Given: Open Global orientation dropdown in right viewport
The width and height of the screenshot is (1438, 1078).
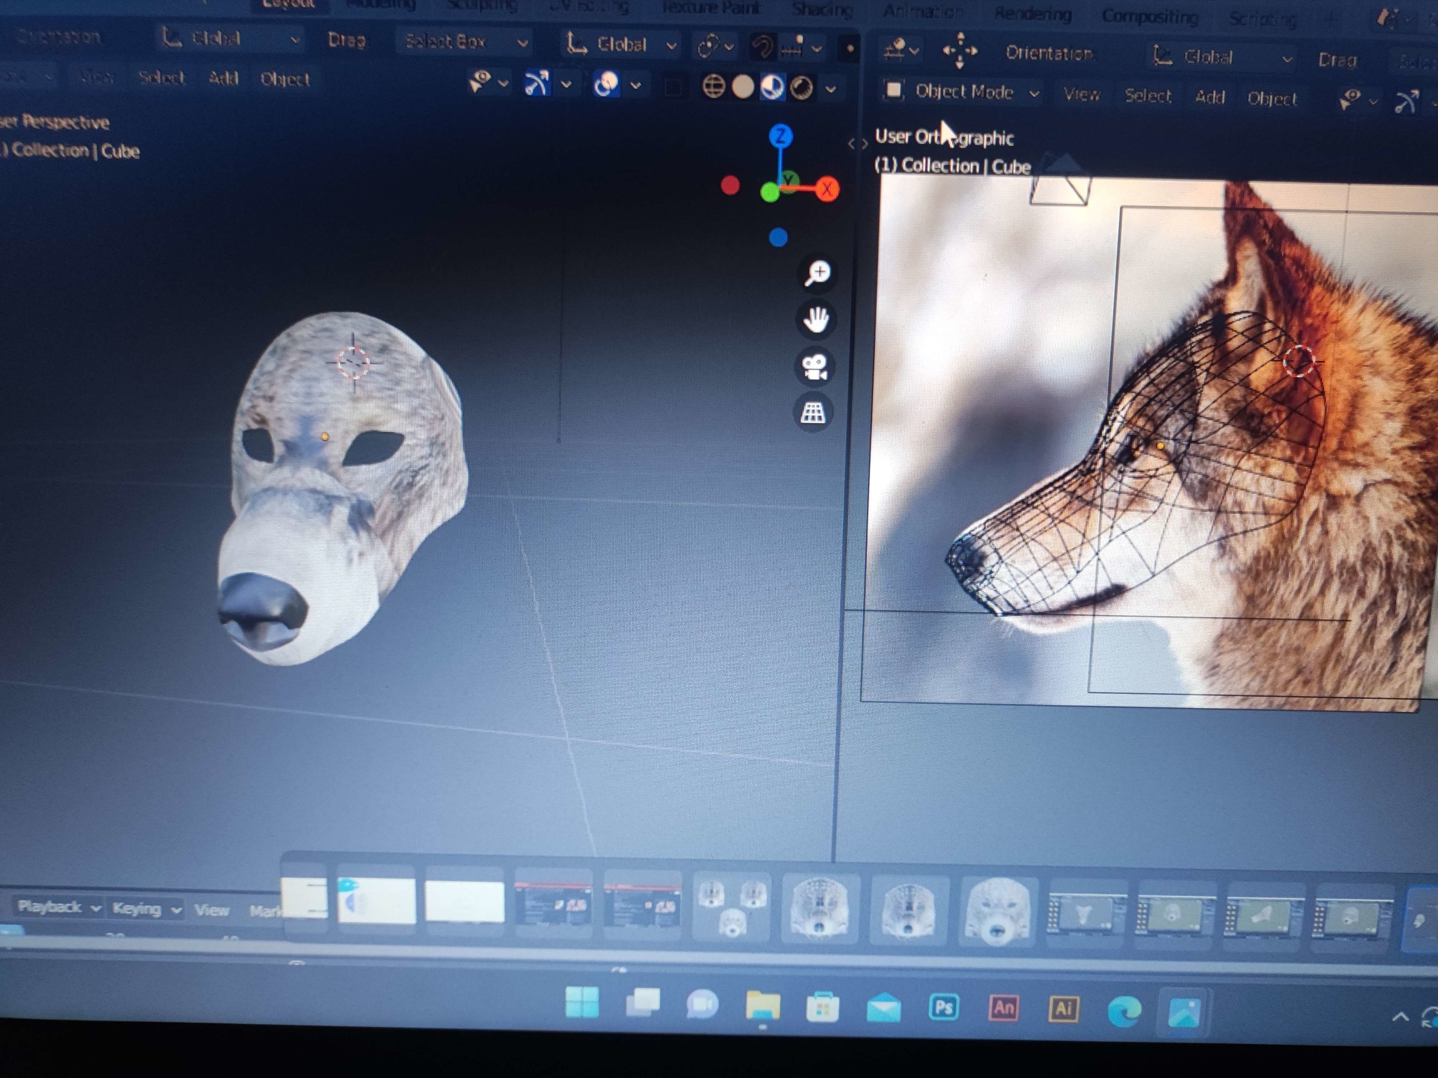Looking at the screenshot, I should coord(1222,58).
